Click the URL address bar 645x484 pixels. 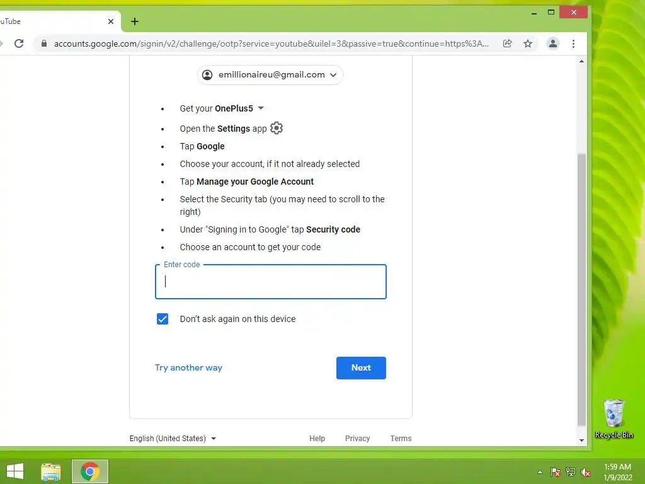[271, 43]
